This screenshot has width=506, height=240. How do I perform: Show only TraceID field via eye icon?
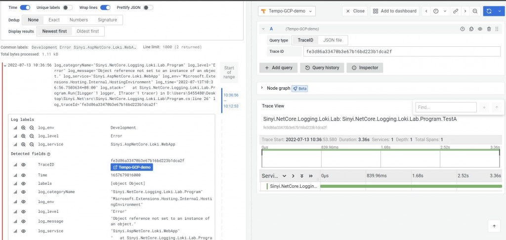pos(23,165)
